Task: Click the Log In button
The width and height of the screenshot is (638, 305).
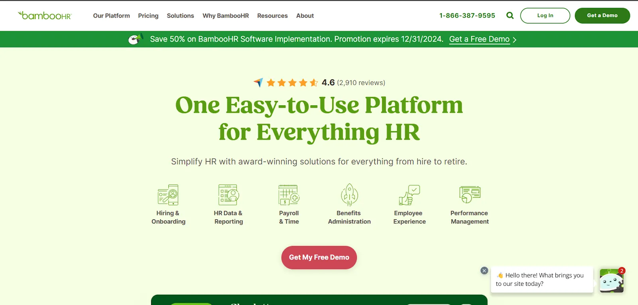Action: coord(545,16)
